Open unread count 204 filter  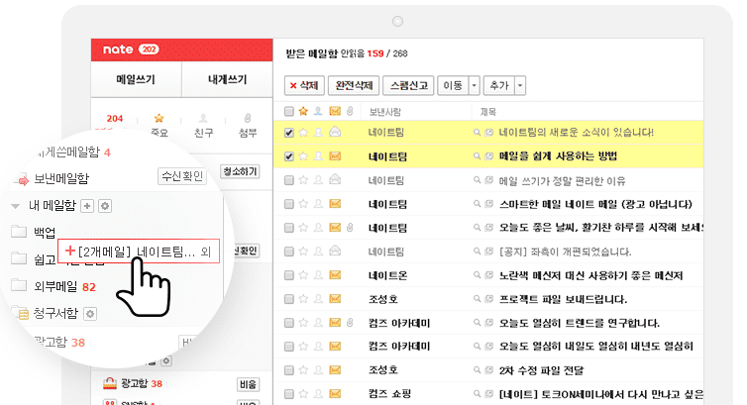114,119
